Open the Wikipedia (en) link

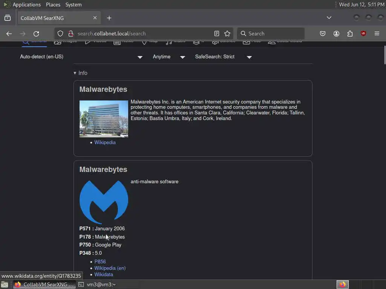(x=110, y=268)
